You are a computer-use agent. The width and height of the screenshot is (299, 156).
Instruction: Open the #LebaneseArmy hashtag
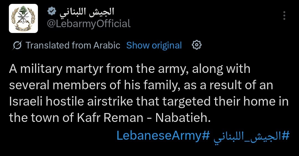163,136
